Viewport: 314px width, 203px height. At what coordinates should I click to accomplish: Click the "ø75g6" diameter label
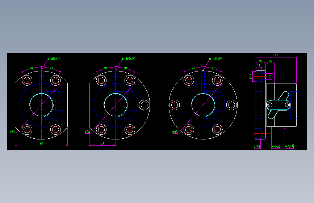tap(276, 146)
